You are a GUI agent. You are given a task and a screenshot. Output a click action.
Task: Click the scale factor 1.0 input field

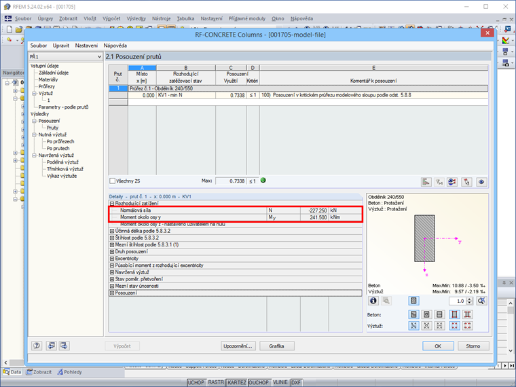pos(458,301)
